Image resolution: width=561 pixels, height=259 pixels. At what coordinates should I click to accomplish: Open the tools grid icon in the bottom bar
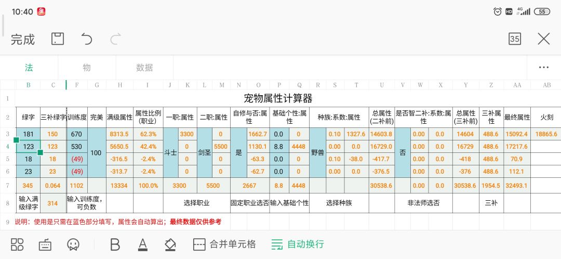click(x=17, y=244)
